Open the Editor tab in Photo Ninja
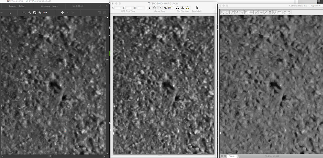Screen dimensions: 323x158 pos(22,6)
